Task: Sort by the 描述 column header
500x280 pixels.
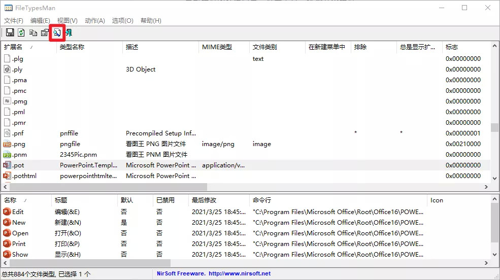Action: 160,47
